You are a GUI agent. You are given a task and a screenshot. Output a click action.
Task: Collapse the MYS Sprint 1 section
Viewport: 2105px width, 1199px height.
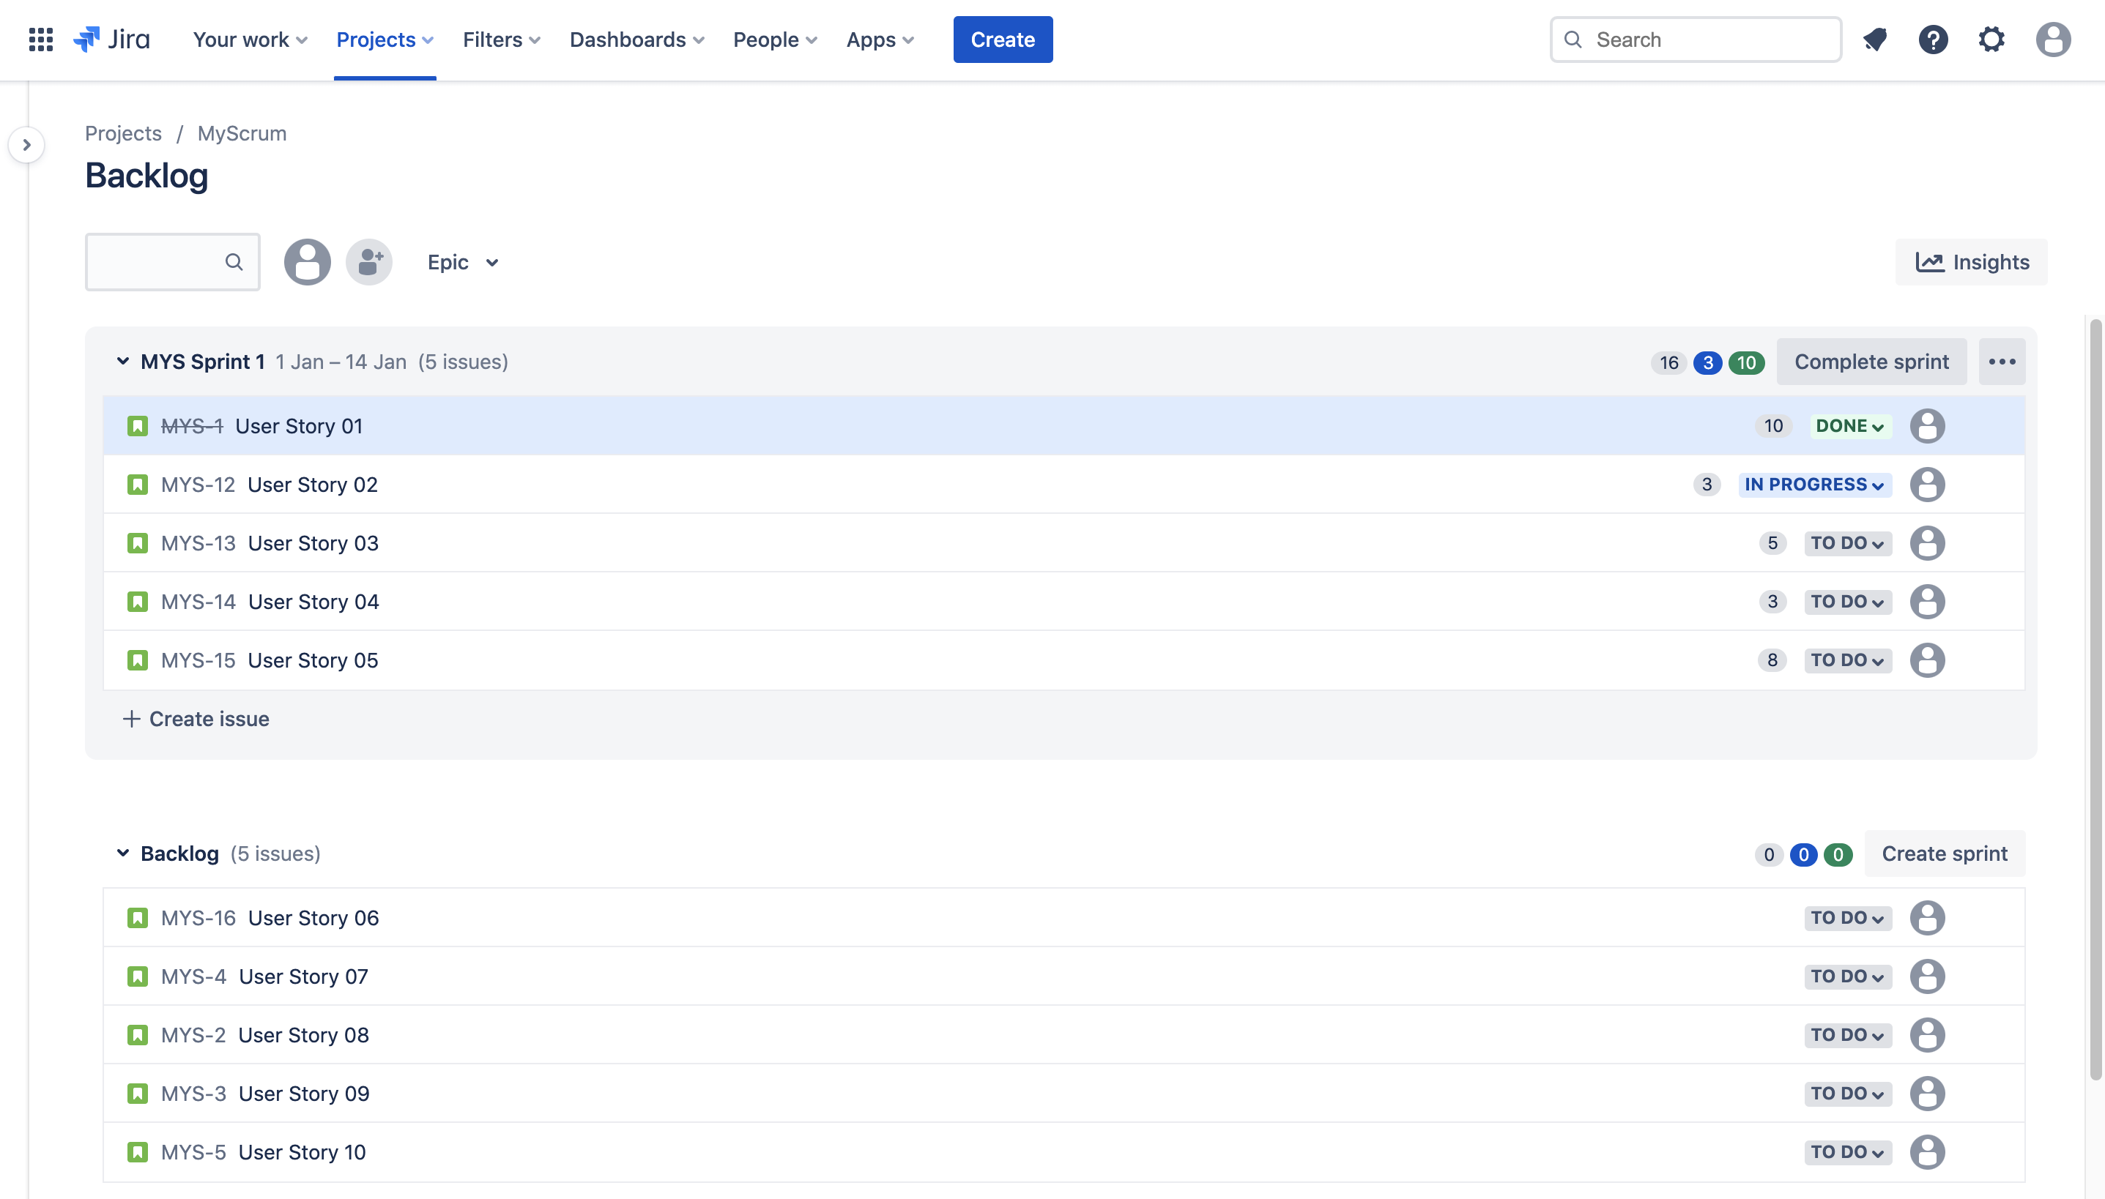click(123, 361)
